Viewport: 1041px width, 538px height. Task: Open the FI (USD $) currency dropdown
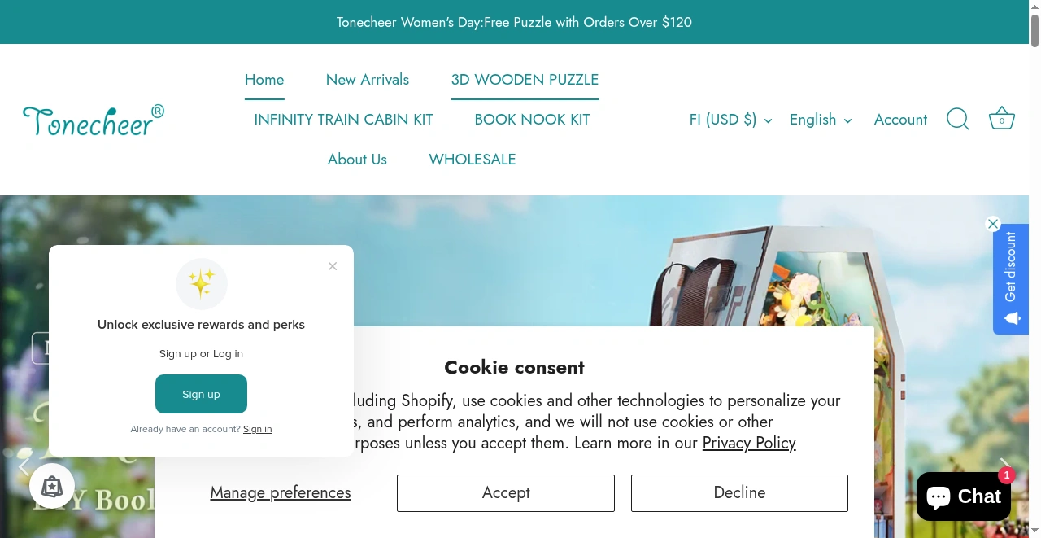tap(729, 119)
